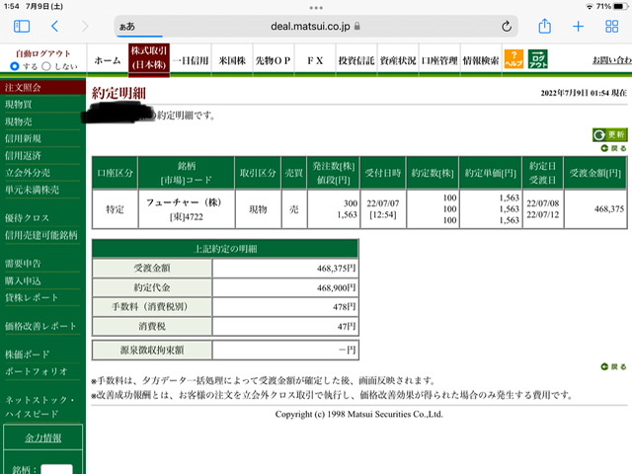
Task: Open the orange ヘルプ help icon
Action: pyautogui.click(x=513, y=59)
